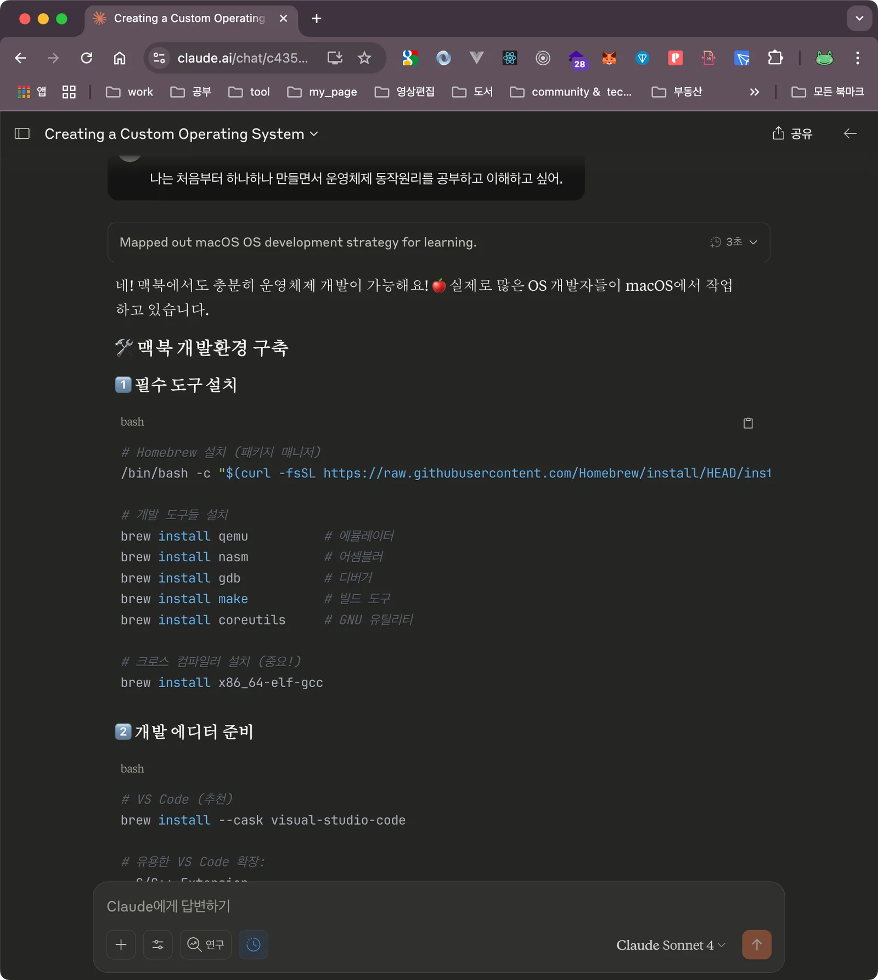The width and height of the screenshot is (878, 980).
Task: Open the tools settings sliders icon
Action: [158, 944]
